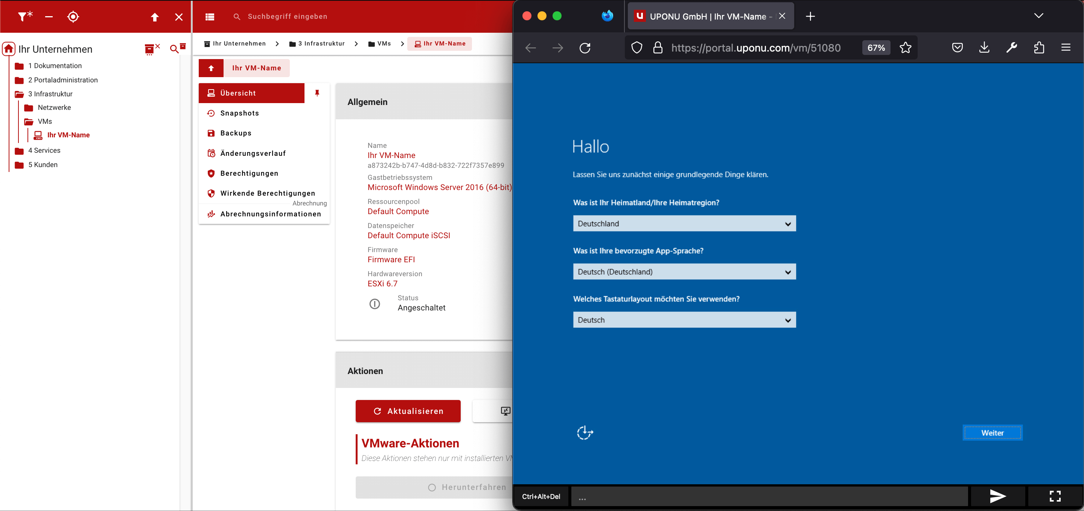
Task: Collapse the 3 Infrastruktur folder
Action: [x=50, y=94]
